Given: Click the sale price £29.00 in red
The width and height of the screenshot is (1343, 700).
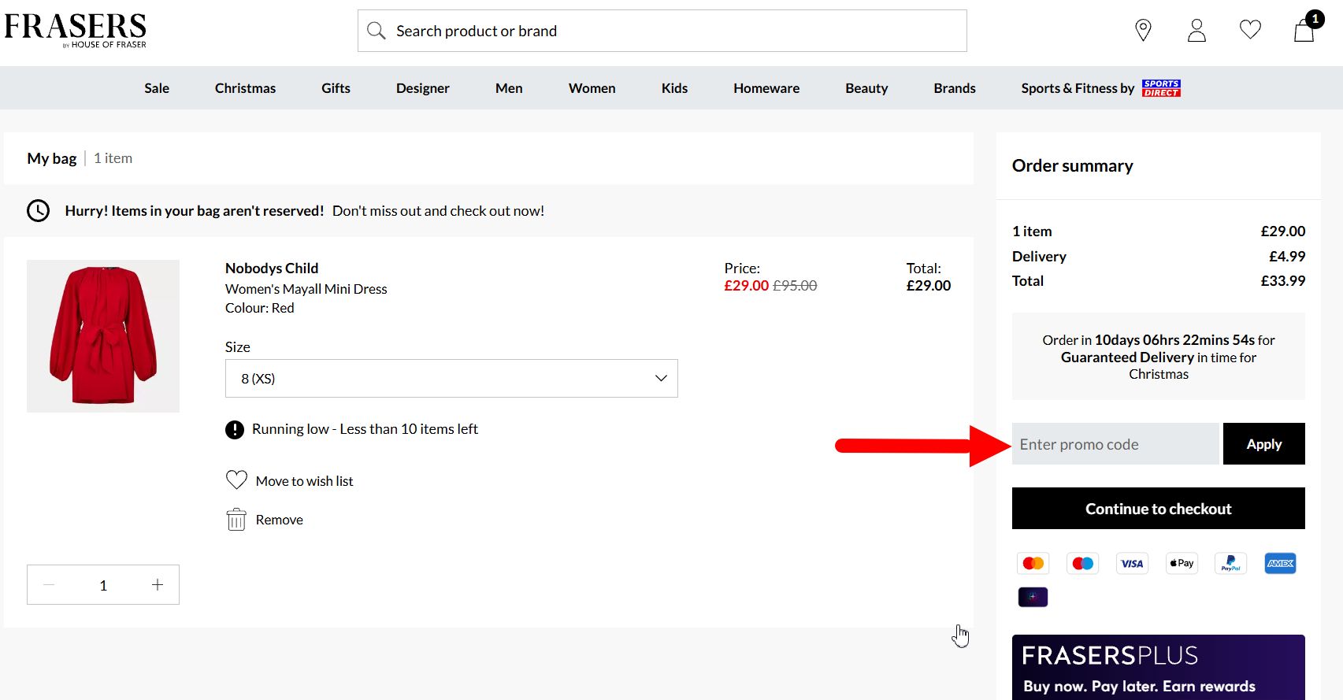Looking at the screenshot, I should 747,286.
